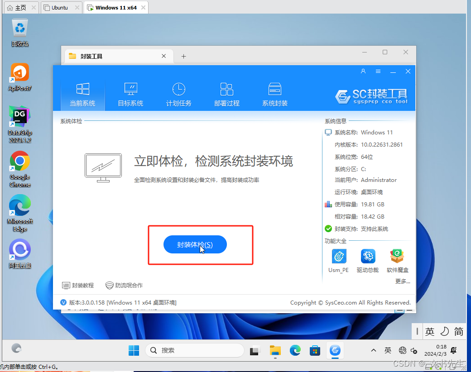Close the 封装工具 Explorer tab
This screenshot has width=471, height=372.
coord(163,56)
